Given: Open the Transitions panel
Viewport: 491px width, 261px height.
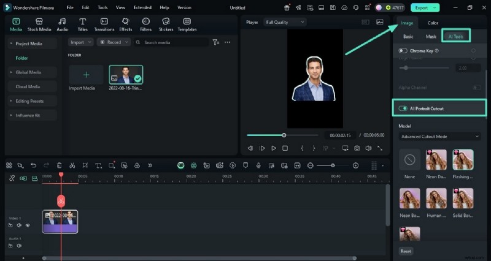Looking at the screenshot, I should 104,25.
